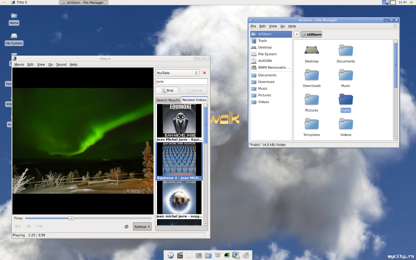Open the mail envelope icon in dock
This screenshot has height=260, width=416.
tap(189, 255)
